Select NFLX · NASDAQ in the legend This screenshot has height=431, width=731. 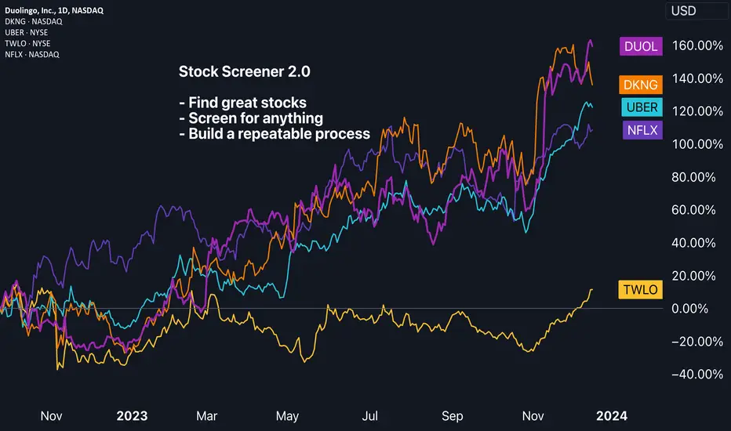coord(32,55)
